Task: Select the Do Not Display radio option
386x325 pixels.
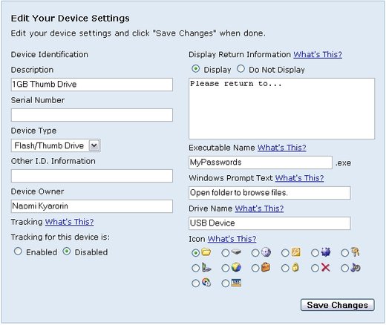Action: (x=241, y=69)
